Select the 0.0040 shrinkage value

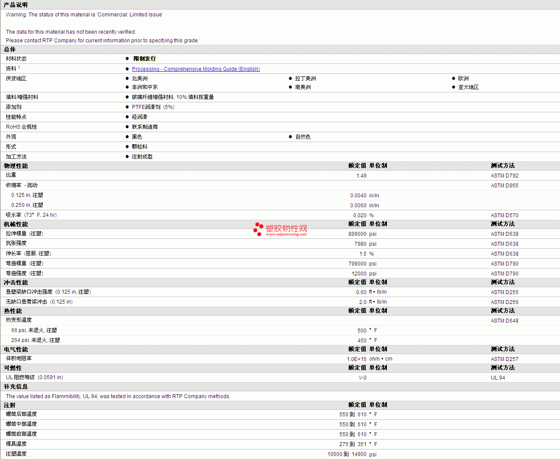(358, 196)
